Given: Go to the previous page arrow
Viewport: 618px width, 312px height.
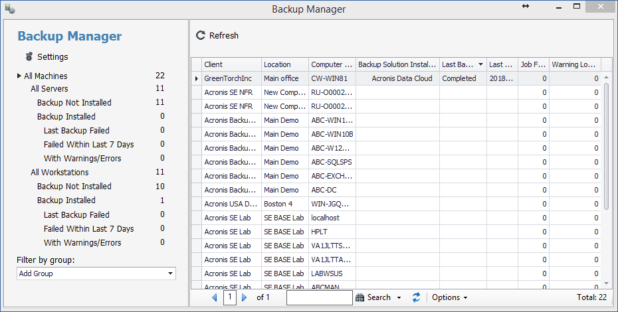Looking at the screenshot, I should click(x=214, y=298).
